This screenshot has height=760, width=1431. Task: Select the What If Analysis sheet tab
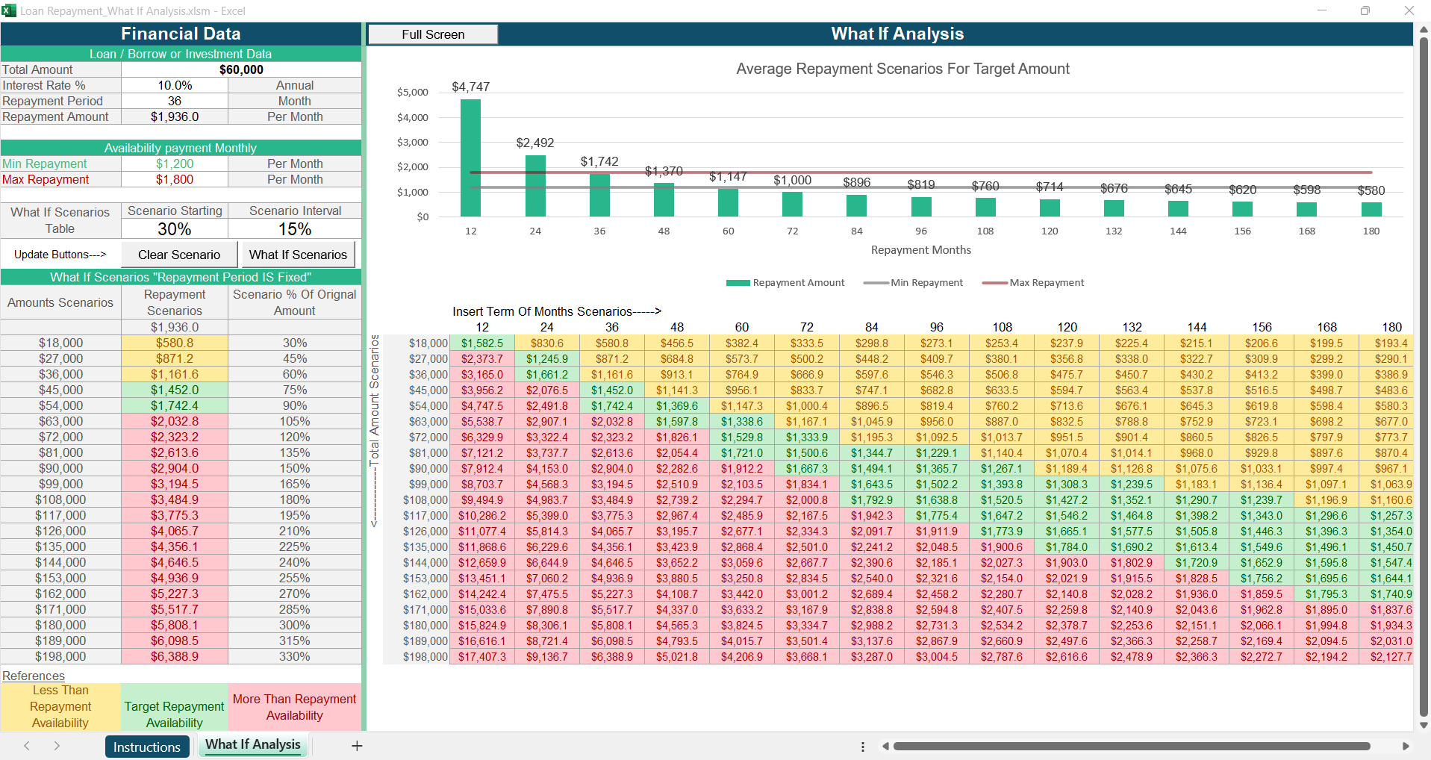click(253, 744)
